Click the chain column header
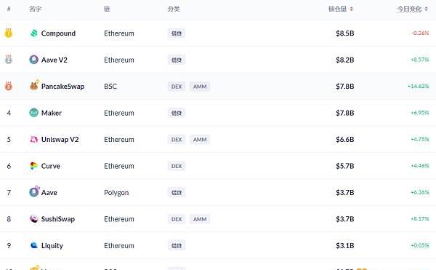The width and height of the screenshot is (436, 270). 107,9
